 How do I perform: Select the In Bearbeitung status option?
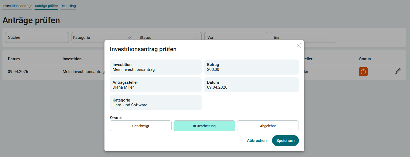click(x=204, y=126)
